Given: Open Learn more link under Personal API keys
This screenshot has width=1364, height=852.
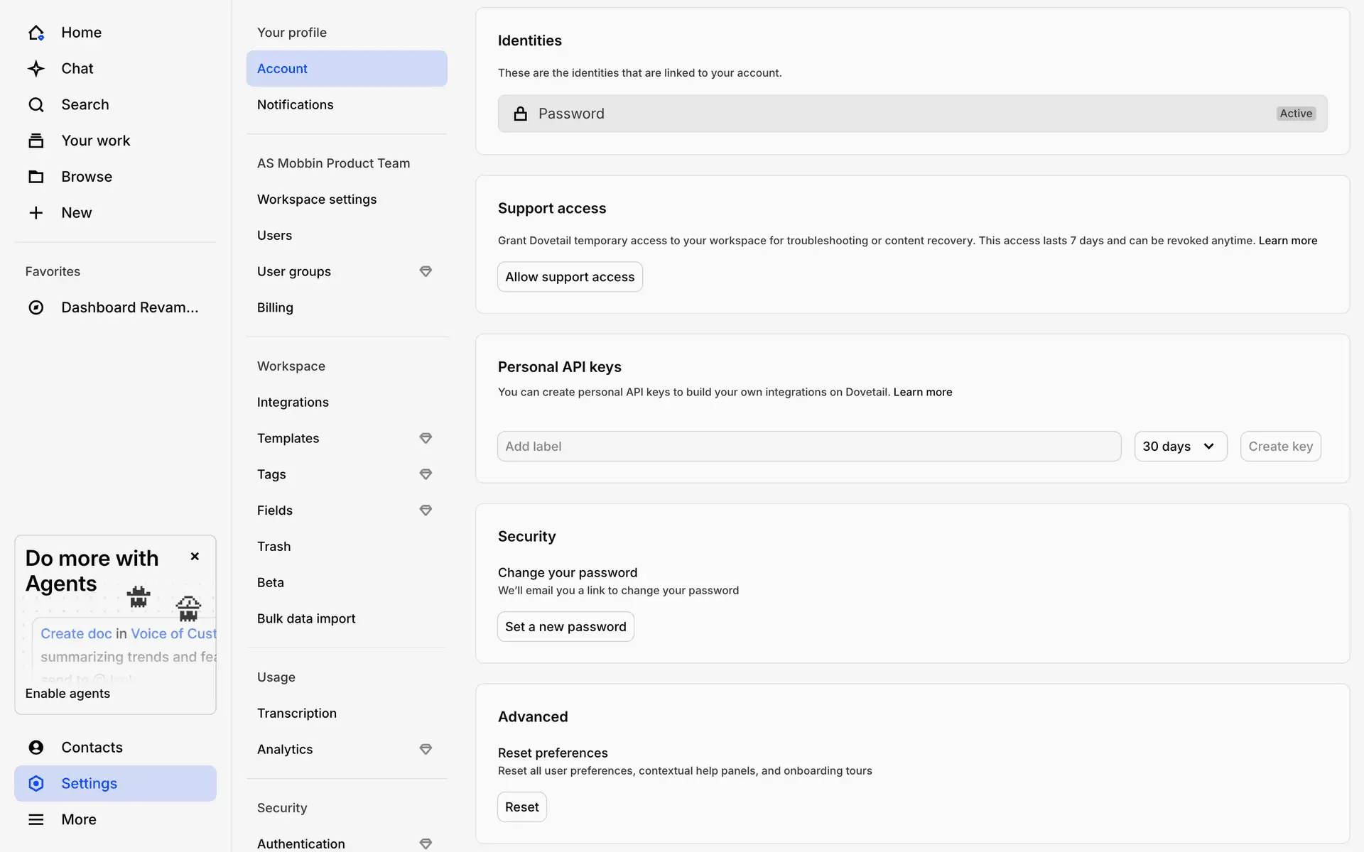Looking at the screenshot, I should coord(922,392).
